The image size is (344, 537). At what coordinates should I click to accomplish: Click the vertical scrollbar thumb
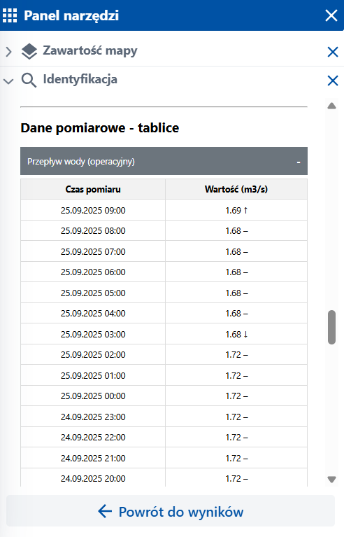click(331, 327)
